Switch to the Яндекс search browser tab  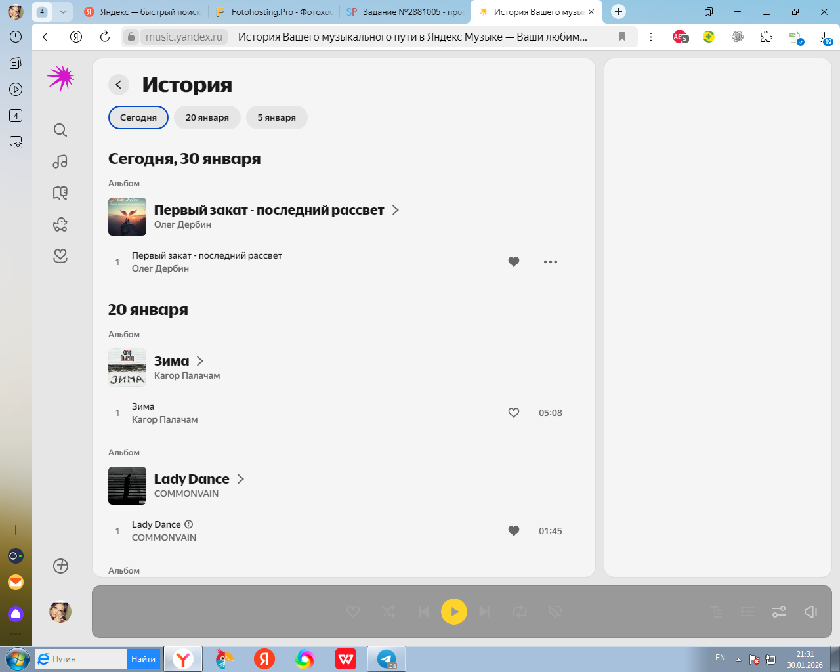143,12
